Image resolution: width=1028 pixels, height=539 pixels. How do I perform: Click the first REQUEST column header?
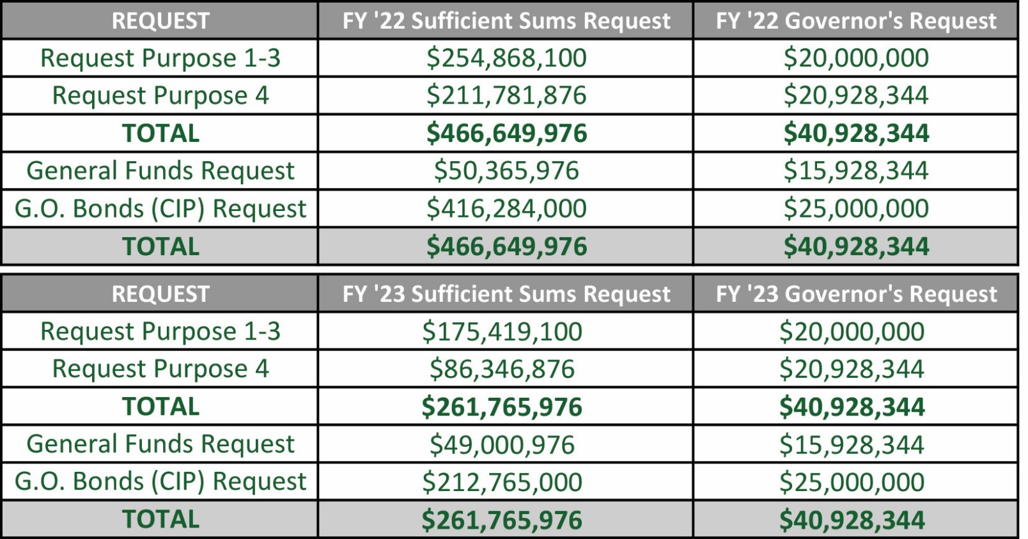(160, 20)
